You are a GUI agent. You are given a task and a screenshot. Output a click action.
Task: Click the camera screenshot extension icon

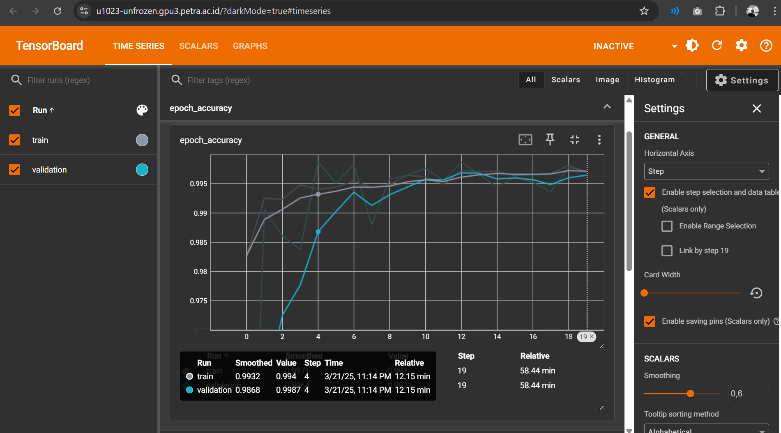click(x=697, y=11)
